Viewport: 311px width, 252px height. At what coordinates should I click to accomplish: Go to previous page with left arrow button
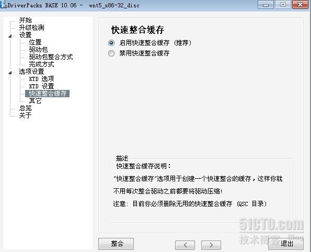coord(185,245)
